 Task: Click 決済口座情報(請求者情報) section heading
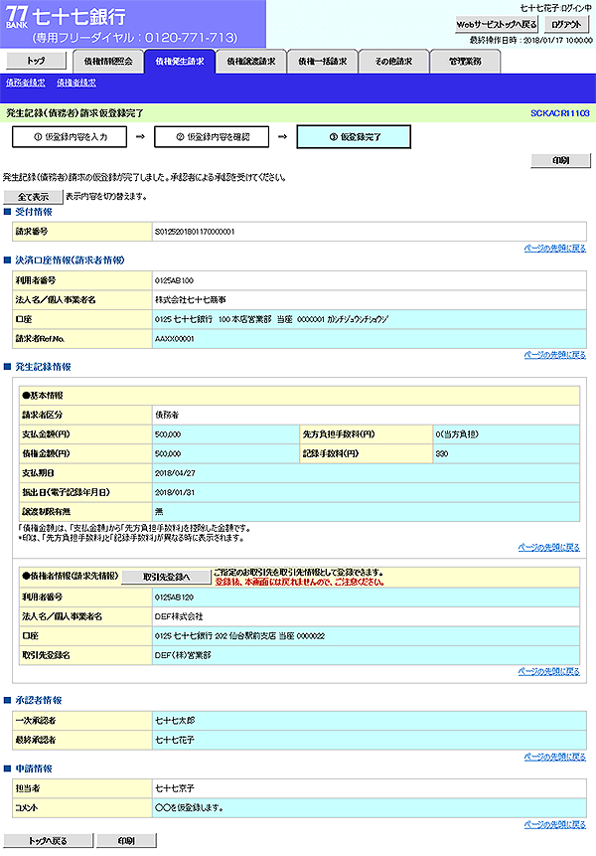tap(70, 260)
